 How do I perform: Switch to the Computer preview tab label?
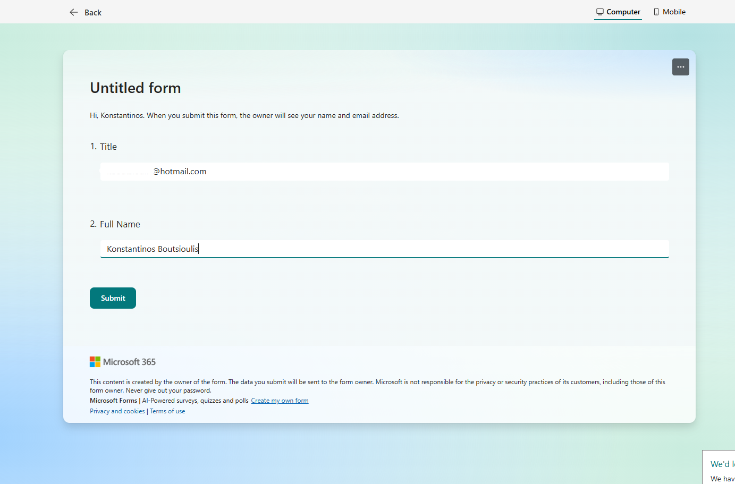click(x=623, y=12)
